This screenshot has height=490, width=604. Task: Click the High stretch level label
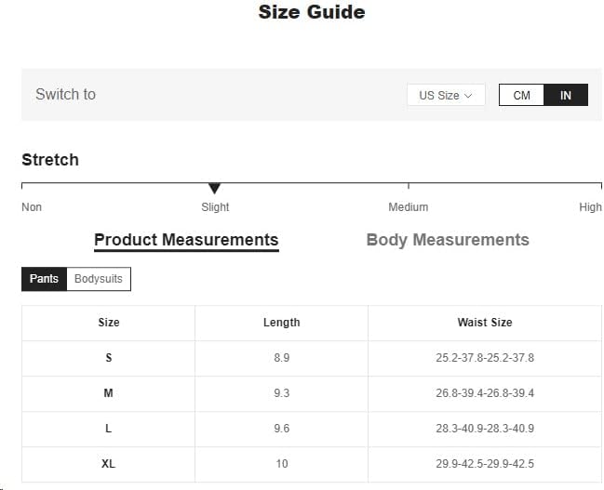(590, 207)
